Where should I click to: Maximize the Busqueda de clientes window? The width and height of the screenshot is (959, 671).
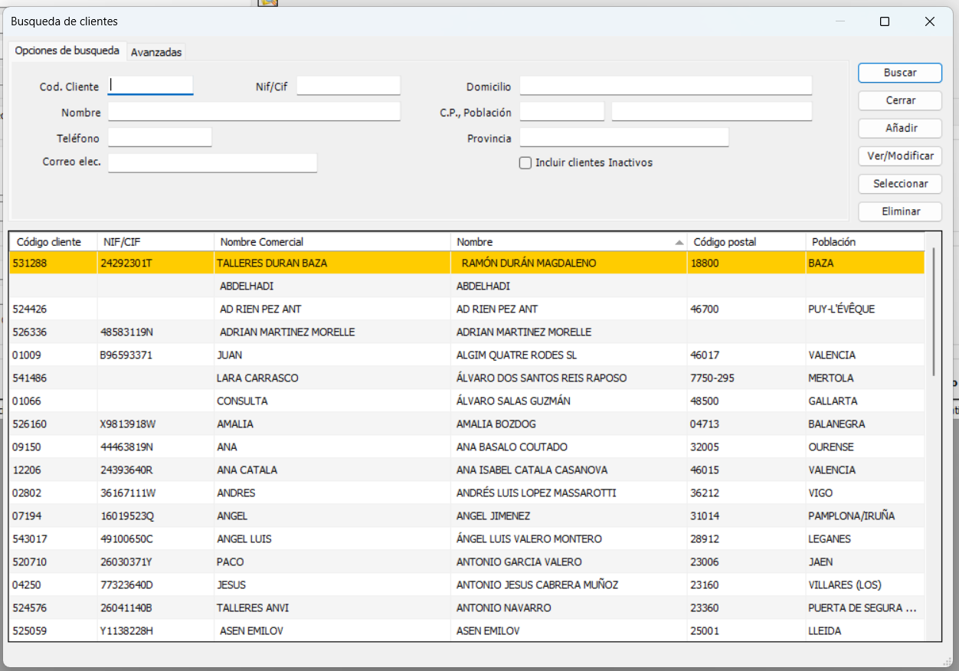[885, 21]
